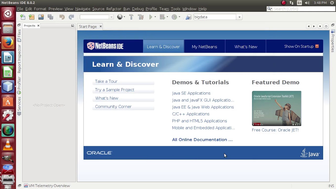
Task: Open the Refactor menu
Action: (x=114, y=9)
